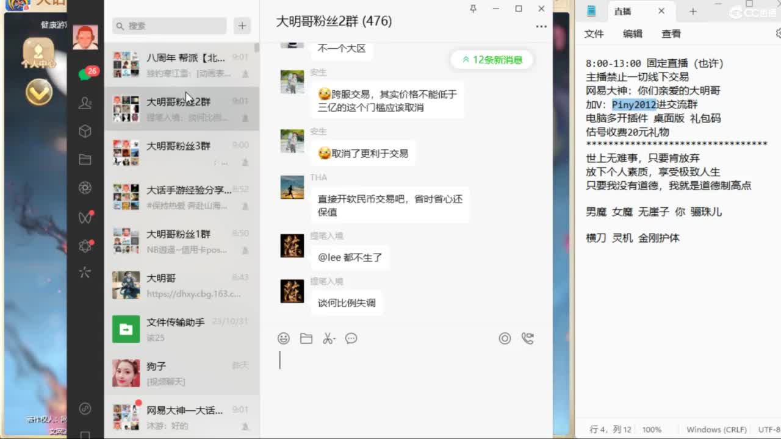Open the WeChat profile avatar
The height and width of the screenshot is (439, 781).
click(85, 37)
